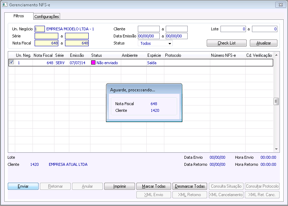The image size is (288, 206).
Task: Click the XML Cancelamento button
Action: point(226,195)
